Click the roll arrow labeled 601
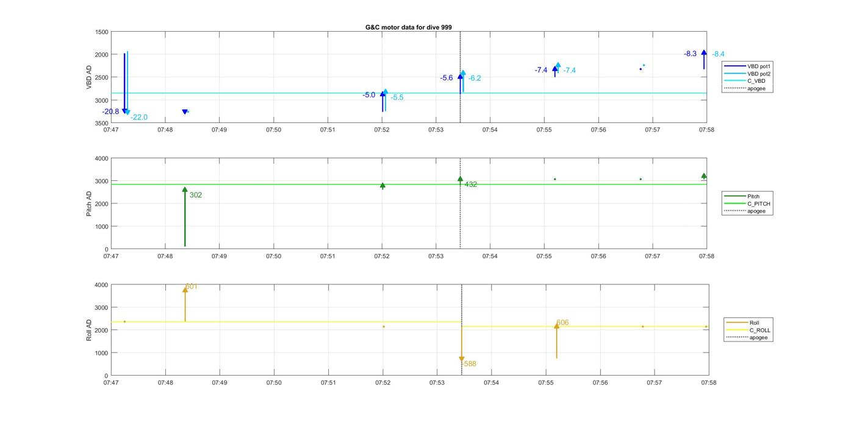Image resolution: width=854 pixels, height=422 pixels. [x=185, y=304]
